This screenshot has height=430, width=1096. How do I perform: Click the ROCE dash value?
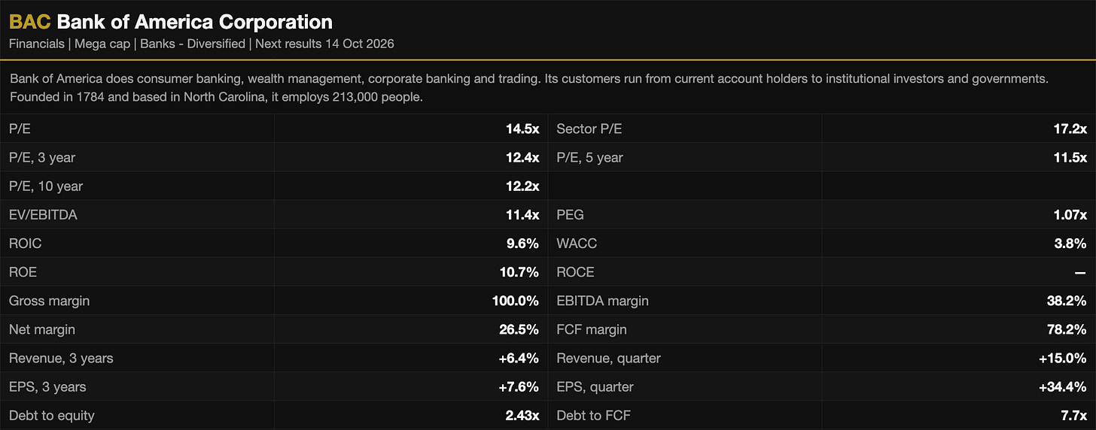coord(1080,272)
